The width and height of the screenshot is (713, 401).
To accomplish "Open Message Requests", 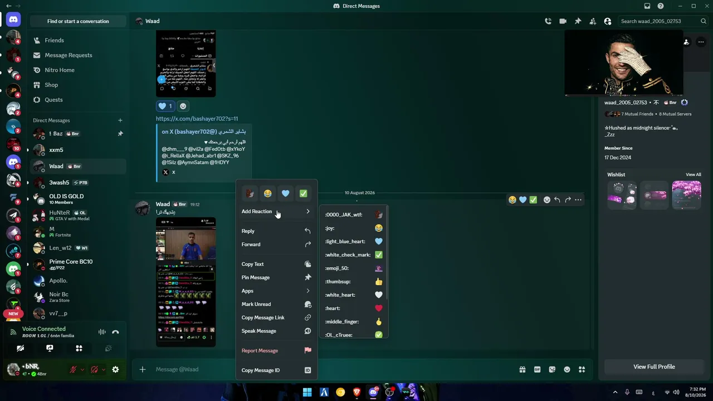I will [78, 55].
